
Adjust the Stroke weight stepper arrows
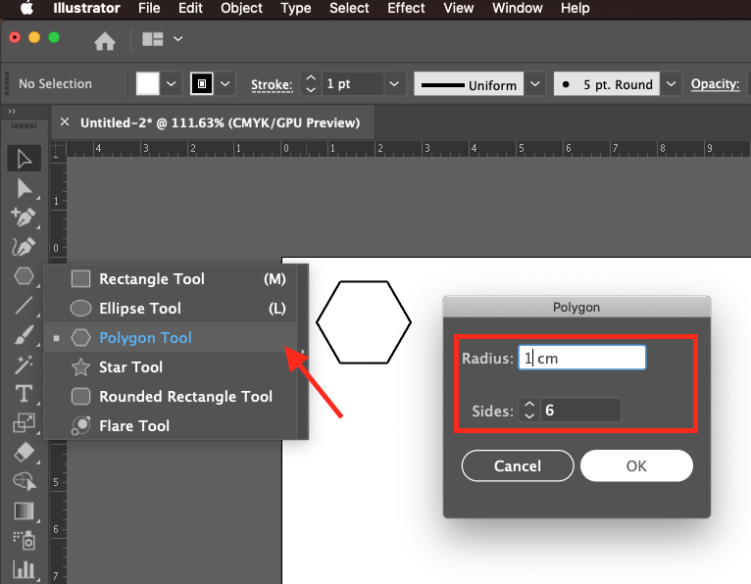tap(311, 83)
